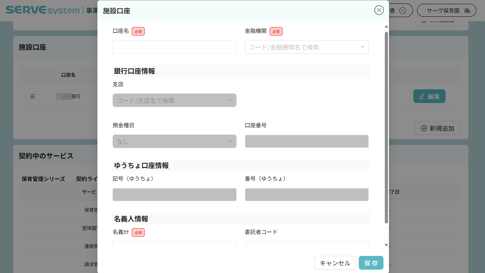The width and height of the screenshot is (485, 273).
Task: Click the 口座番号 input field
Action: point(307,141)
